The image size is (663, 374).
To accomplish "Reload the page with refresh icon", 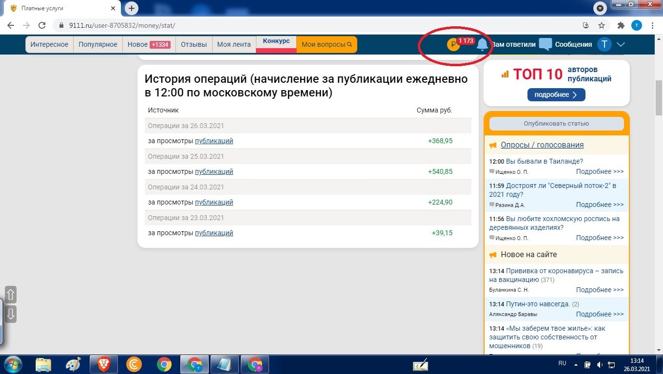I will (42, 25).
